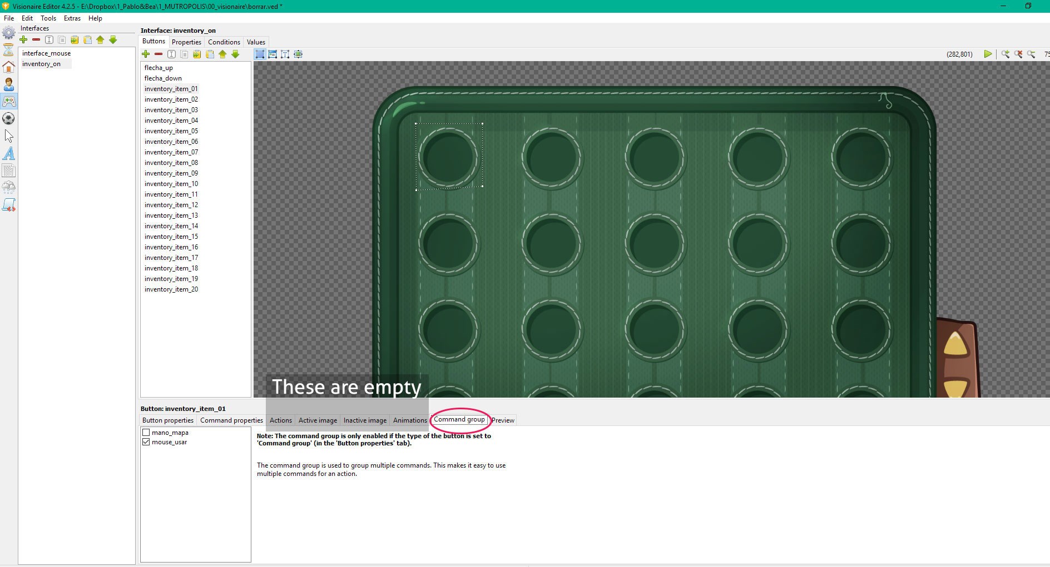This screenshot has width=1050, height=567.
Task: Select inventory_item_16 in the button list
Action: [x=171, y=247]
